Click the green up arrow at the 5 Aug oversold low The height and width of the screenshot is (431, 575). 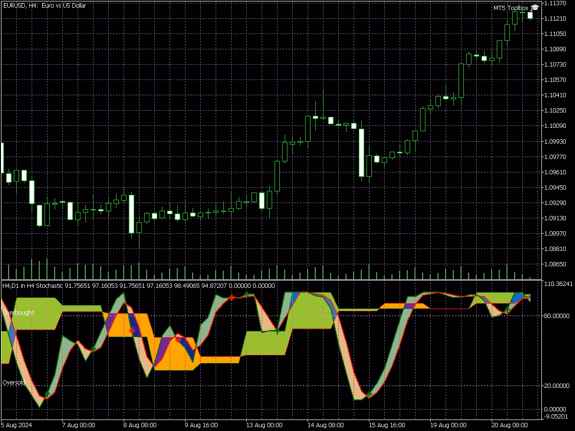pyautogui.click(x=47, y=395)
